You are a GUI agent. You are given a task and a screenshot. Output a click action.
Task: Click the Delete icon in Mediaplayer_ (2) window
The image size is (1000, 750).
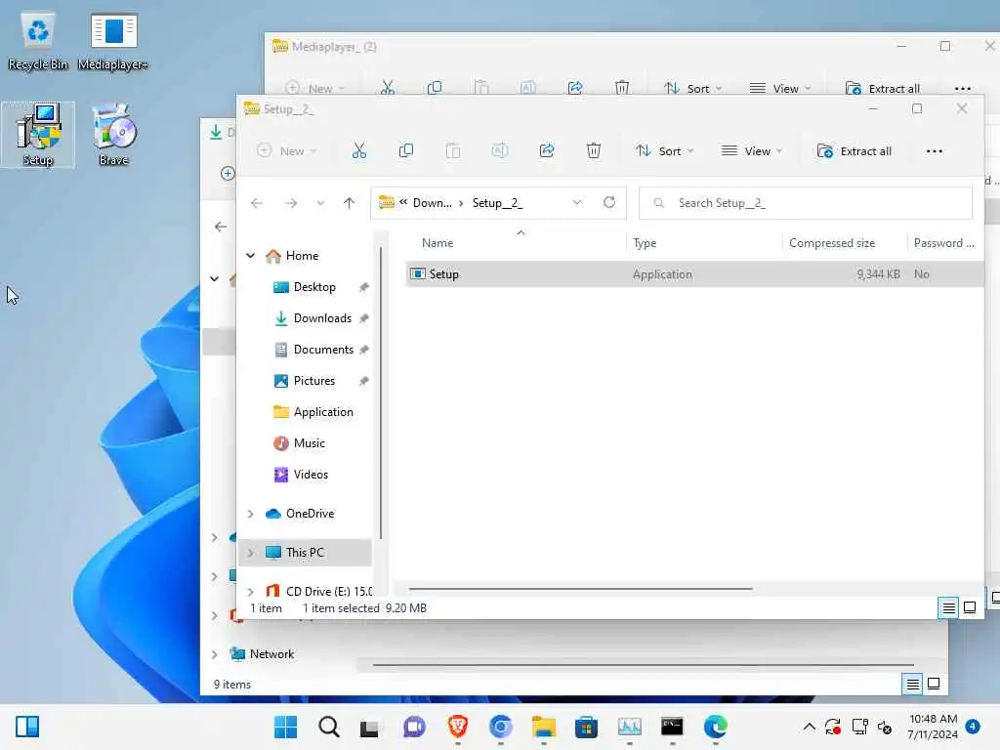pyautogui.click(x=622, y=88)
